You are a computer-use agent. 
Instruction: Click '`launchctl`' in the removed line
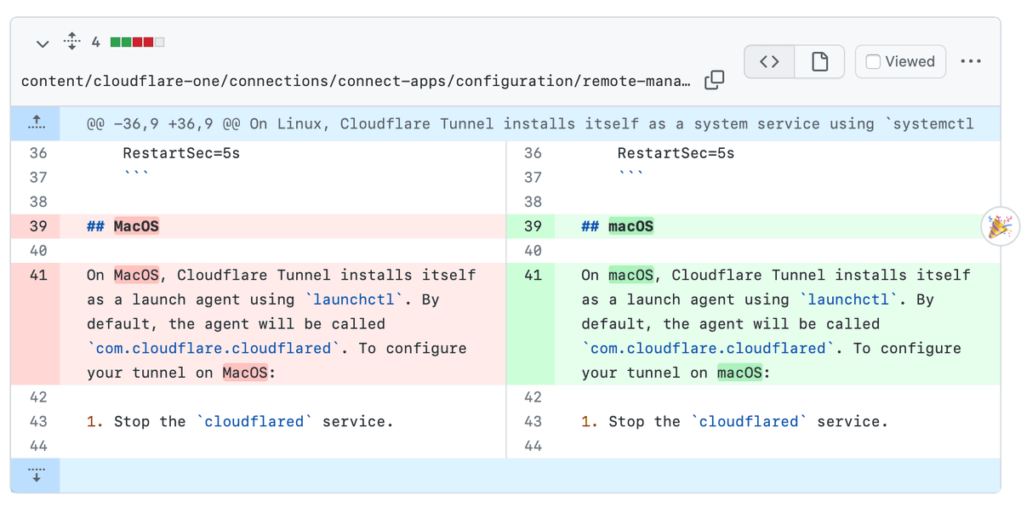pos(354,299)
